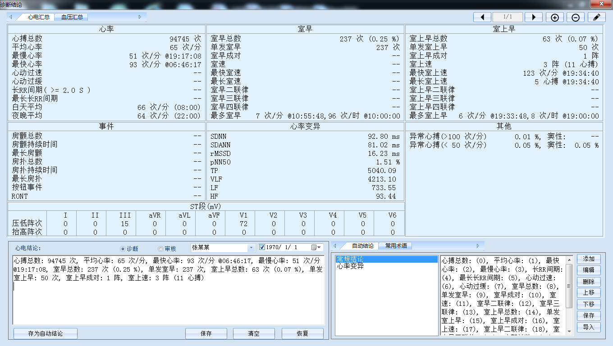Image resolution: width=613 pixels, height=346 pixels.
Task: Click the 存为自动结论 button
Action: point(46,334)
